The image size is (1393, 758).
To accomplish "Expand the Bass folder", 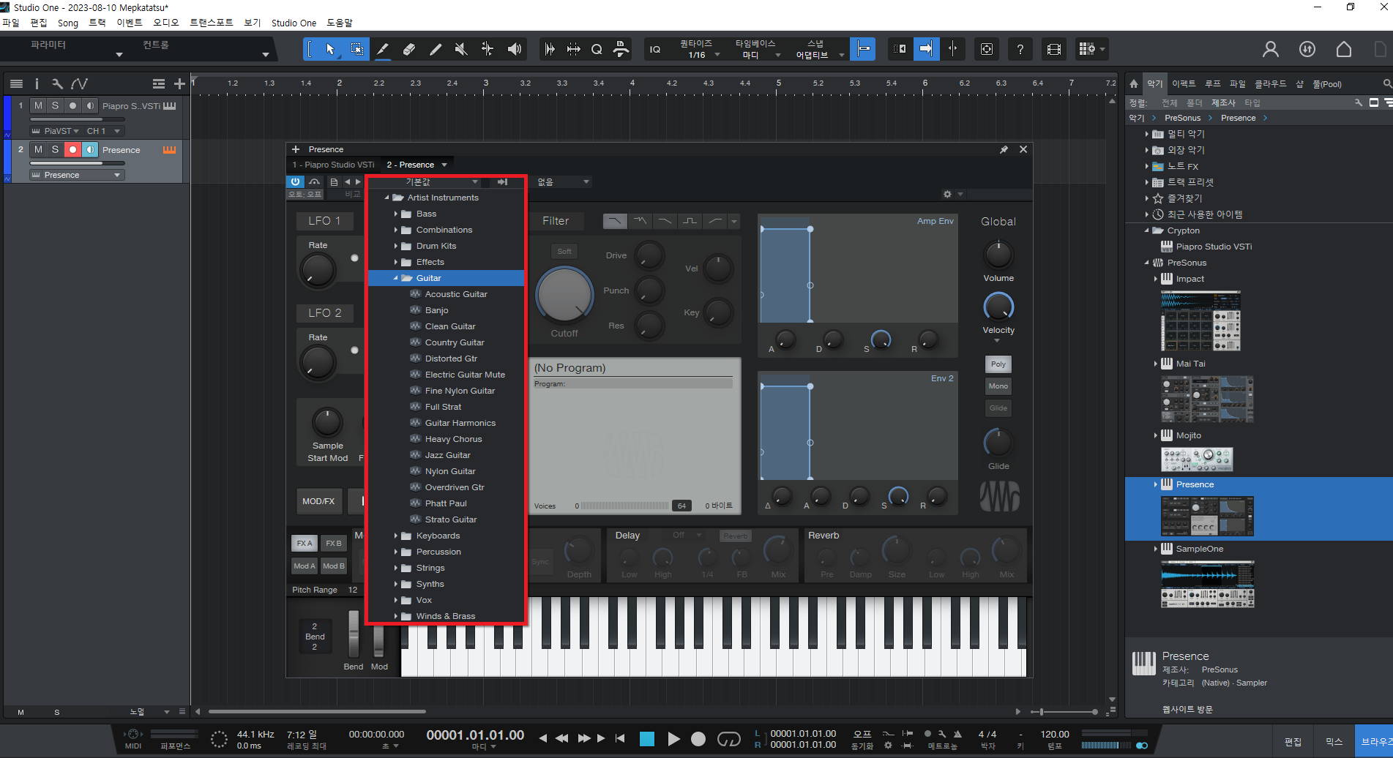I will pyautogui.click(x=396, y=214).
